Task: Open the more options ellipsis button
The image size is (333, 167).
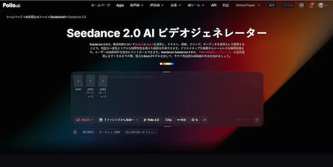Action: [204, 120]
